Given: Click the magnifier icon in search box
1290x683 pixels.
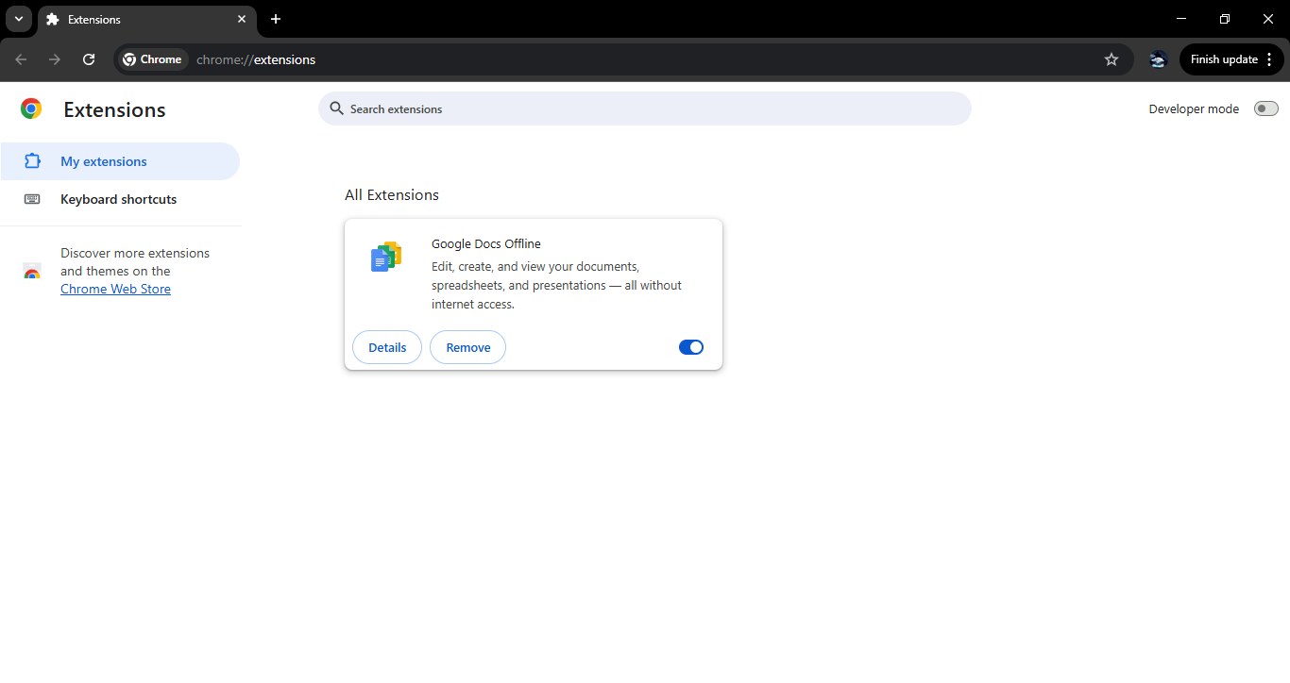Looking at the screenshot, I should [x=336, y=108].
